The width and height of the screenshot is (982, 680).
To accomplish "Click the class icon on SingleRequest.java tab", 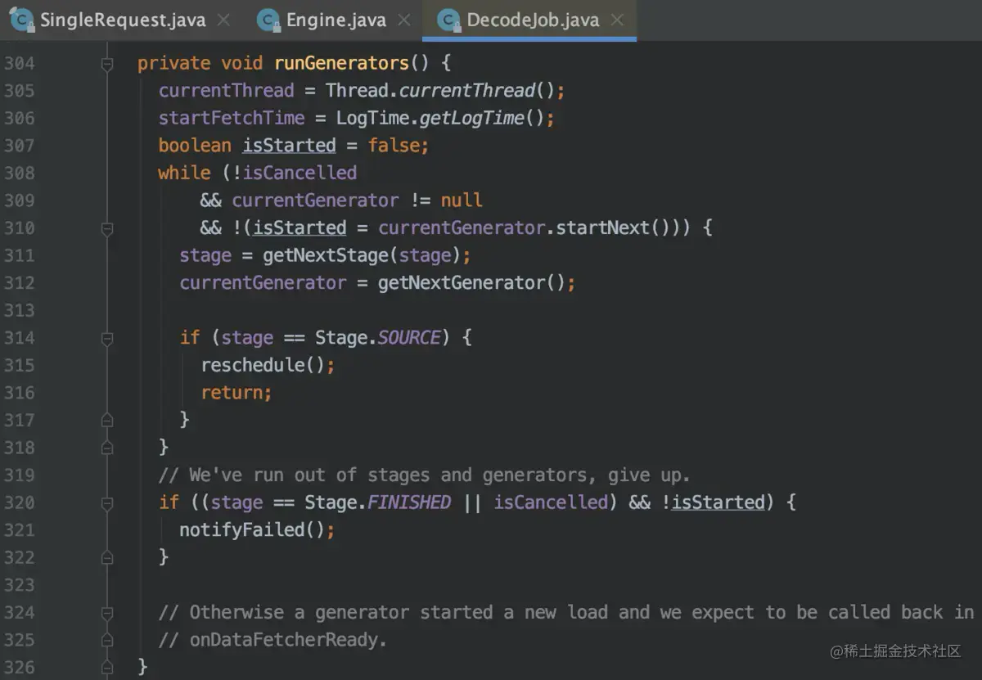I will 21,19.
